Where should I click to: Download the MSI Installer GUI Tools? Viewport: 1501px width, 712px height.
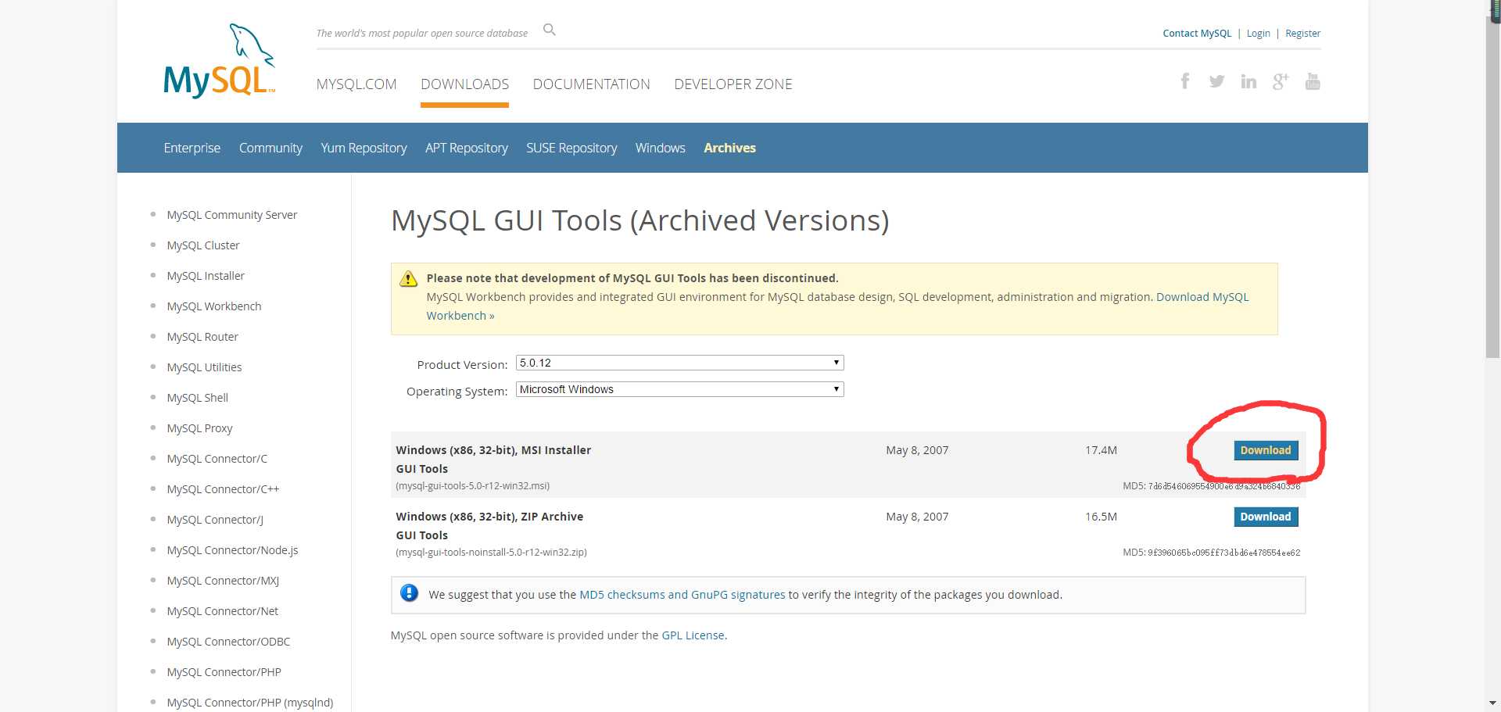coord(1266,450)
